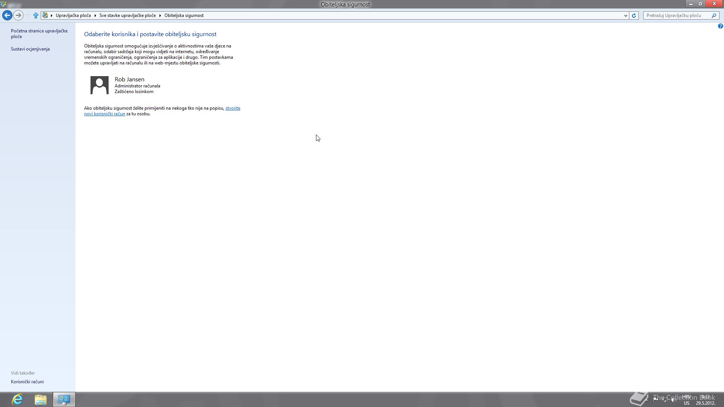Open the Family Safety taskbar icon
Viewport: 724px width, 407px height.
click(63, 399)
